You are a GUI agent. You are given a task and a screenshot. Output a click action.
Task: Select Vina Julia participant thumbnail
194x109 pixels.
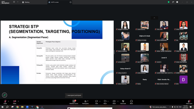point(164,25)
